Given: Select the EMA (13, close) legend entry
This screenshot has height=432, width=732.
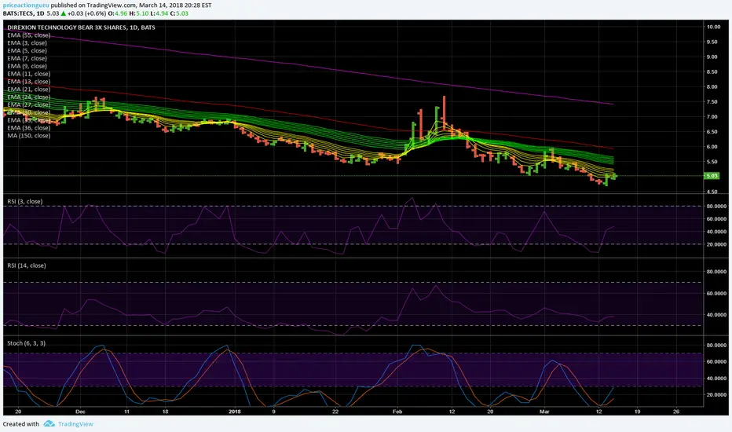Looking at the screenshot, I should coord(28,81).
